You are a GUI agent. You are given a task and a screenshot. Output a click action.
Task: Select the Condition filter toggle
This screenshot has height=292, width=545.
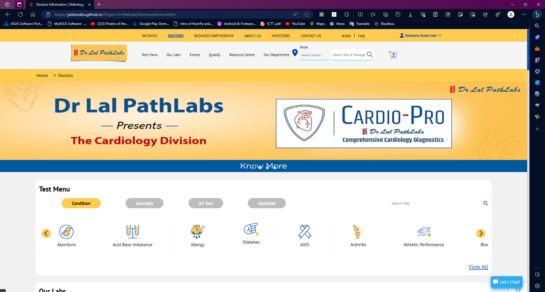pos(81,203)
